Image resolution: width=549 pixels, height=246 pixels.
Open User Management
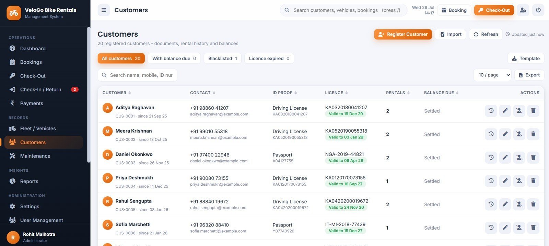click(x=44, y=220)
